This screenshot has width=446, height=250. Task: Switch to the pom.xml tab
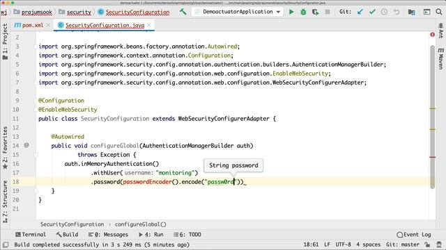pos(29,25)
